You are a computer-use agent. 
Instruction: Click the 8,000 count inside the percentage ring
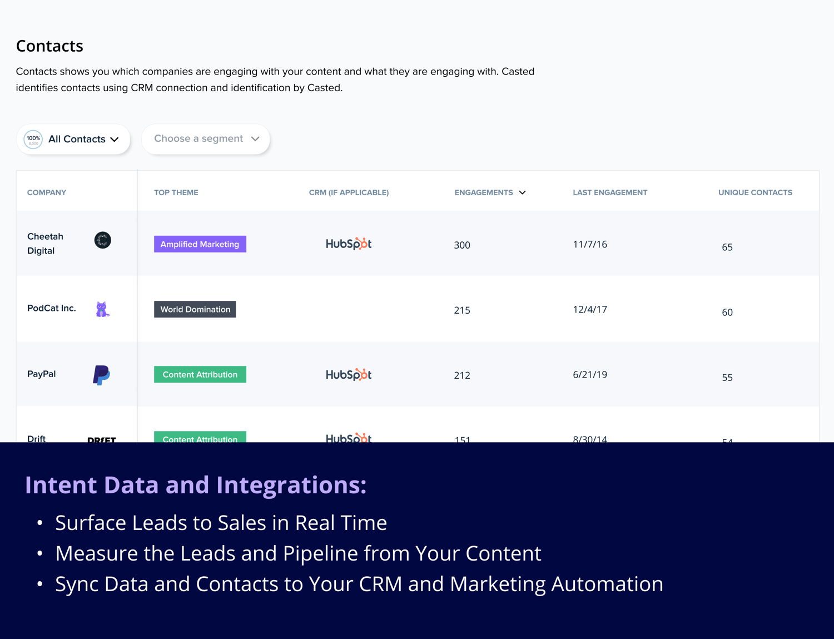[33, 143]
